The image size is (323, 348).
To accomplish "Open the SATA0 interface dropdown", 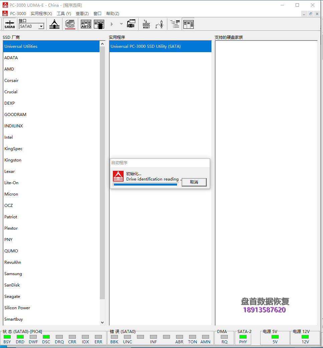I will coord(41,26).
